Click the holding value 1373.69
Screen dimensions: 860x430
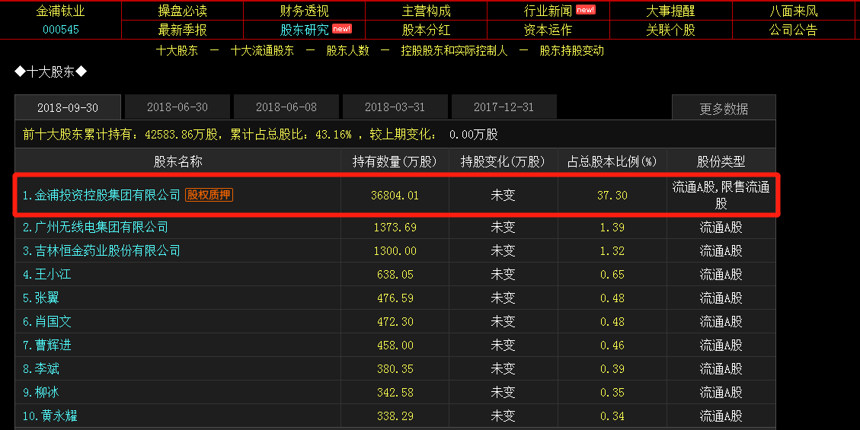click(395, 228)
